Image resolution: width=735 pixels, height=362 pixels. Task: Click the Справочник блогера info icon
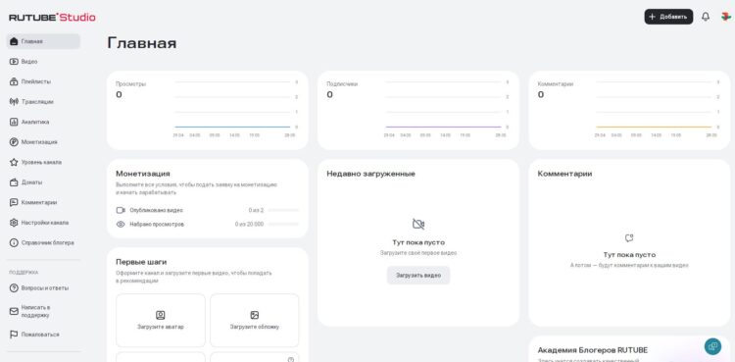coord(14,242)
